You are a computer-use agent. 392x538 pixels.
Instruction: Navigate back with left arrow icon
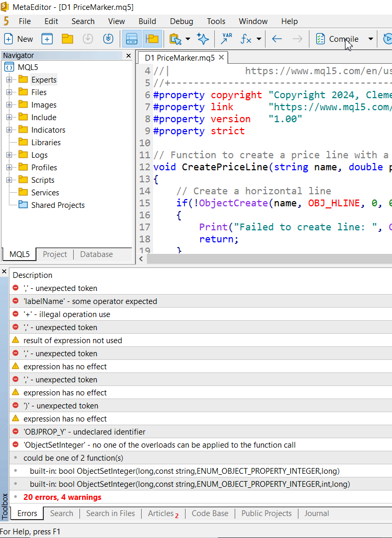coord(277,39)
